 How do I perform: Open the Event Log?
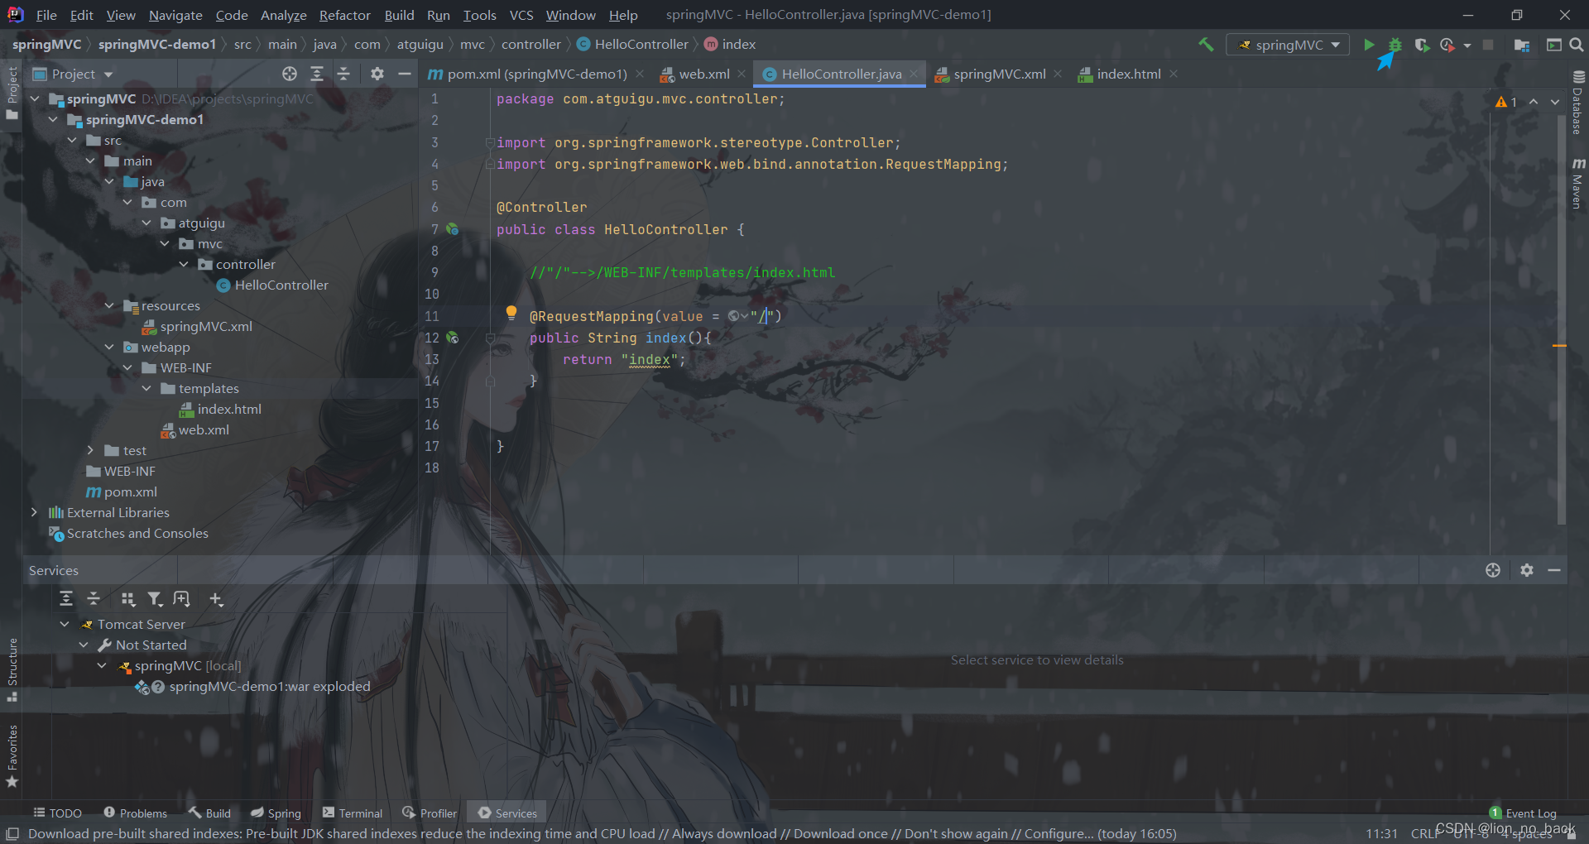1523,813
